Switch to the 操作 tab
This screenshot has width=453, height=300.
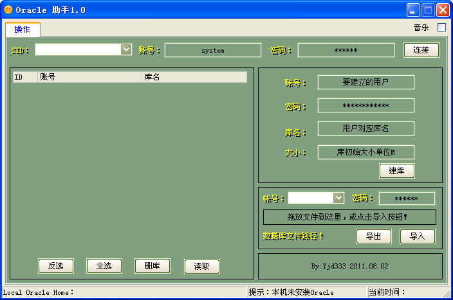[x=23, y=30]
